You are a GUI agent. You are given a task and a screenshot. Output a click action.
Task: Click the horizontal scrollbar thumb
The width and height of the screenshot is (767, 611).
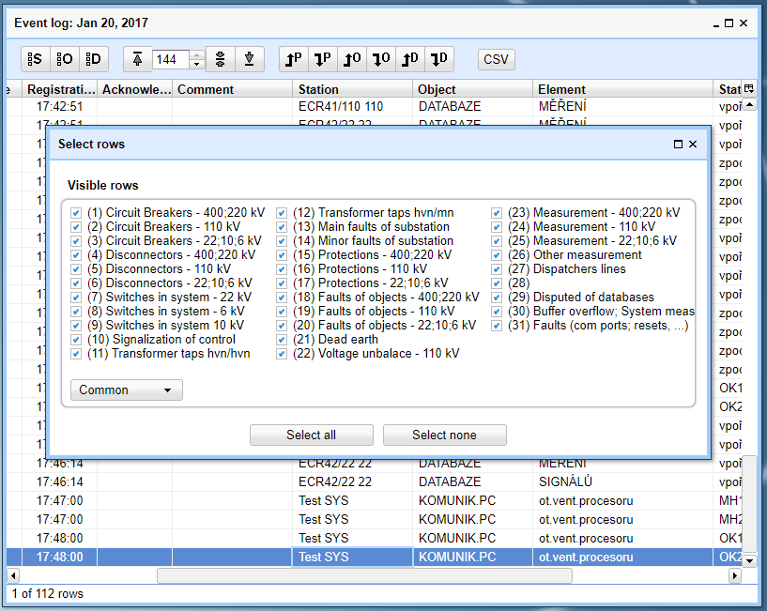click(364, 575)
